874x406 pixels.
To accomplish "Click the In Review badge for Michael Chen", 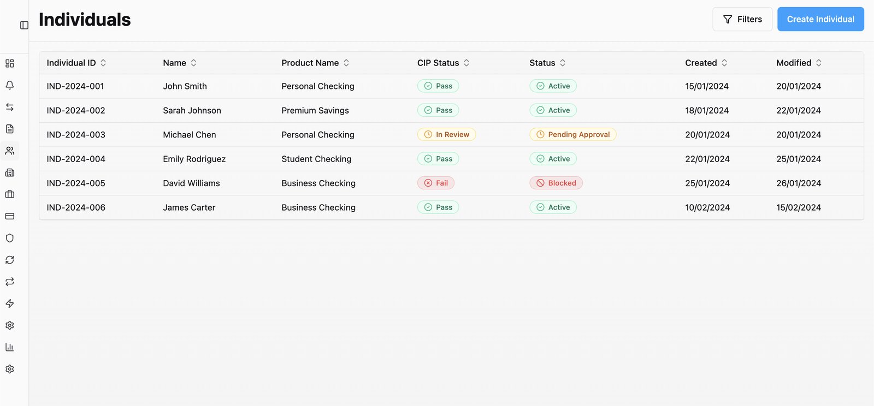I will 447,135.
